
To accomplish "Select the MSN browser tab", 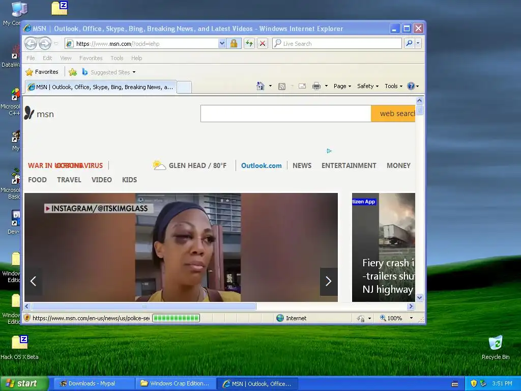I will (101, 87).
